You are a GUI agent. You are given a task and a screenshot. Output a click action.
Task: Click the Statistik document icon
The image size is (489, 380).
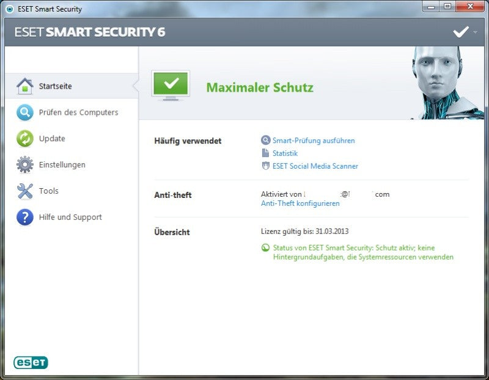(x=265, y=153)
